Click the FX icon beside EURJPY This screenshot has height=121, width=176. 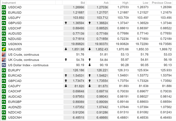[4, 70]
